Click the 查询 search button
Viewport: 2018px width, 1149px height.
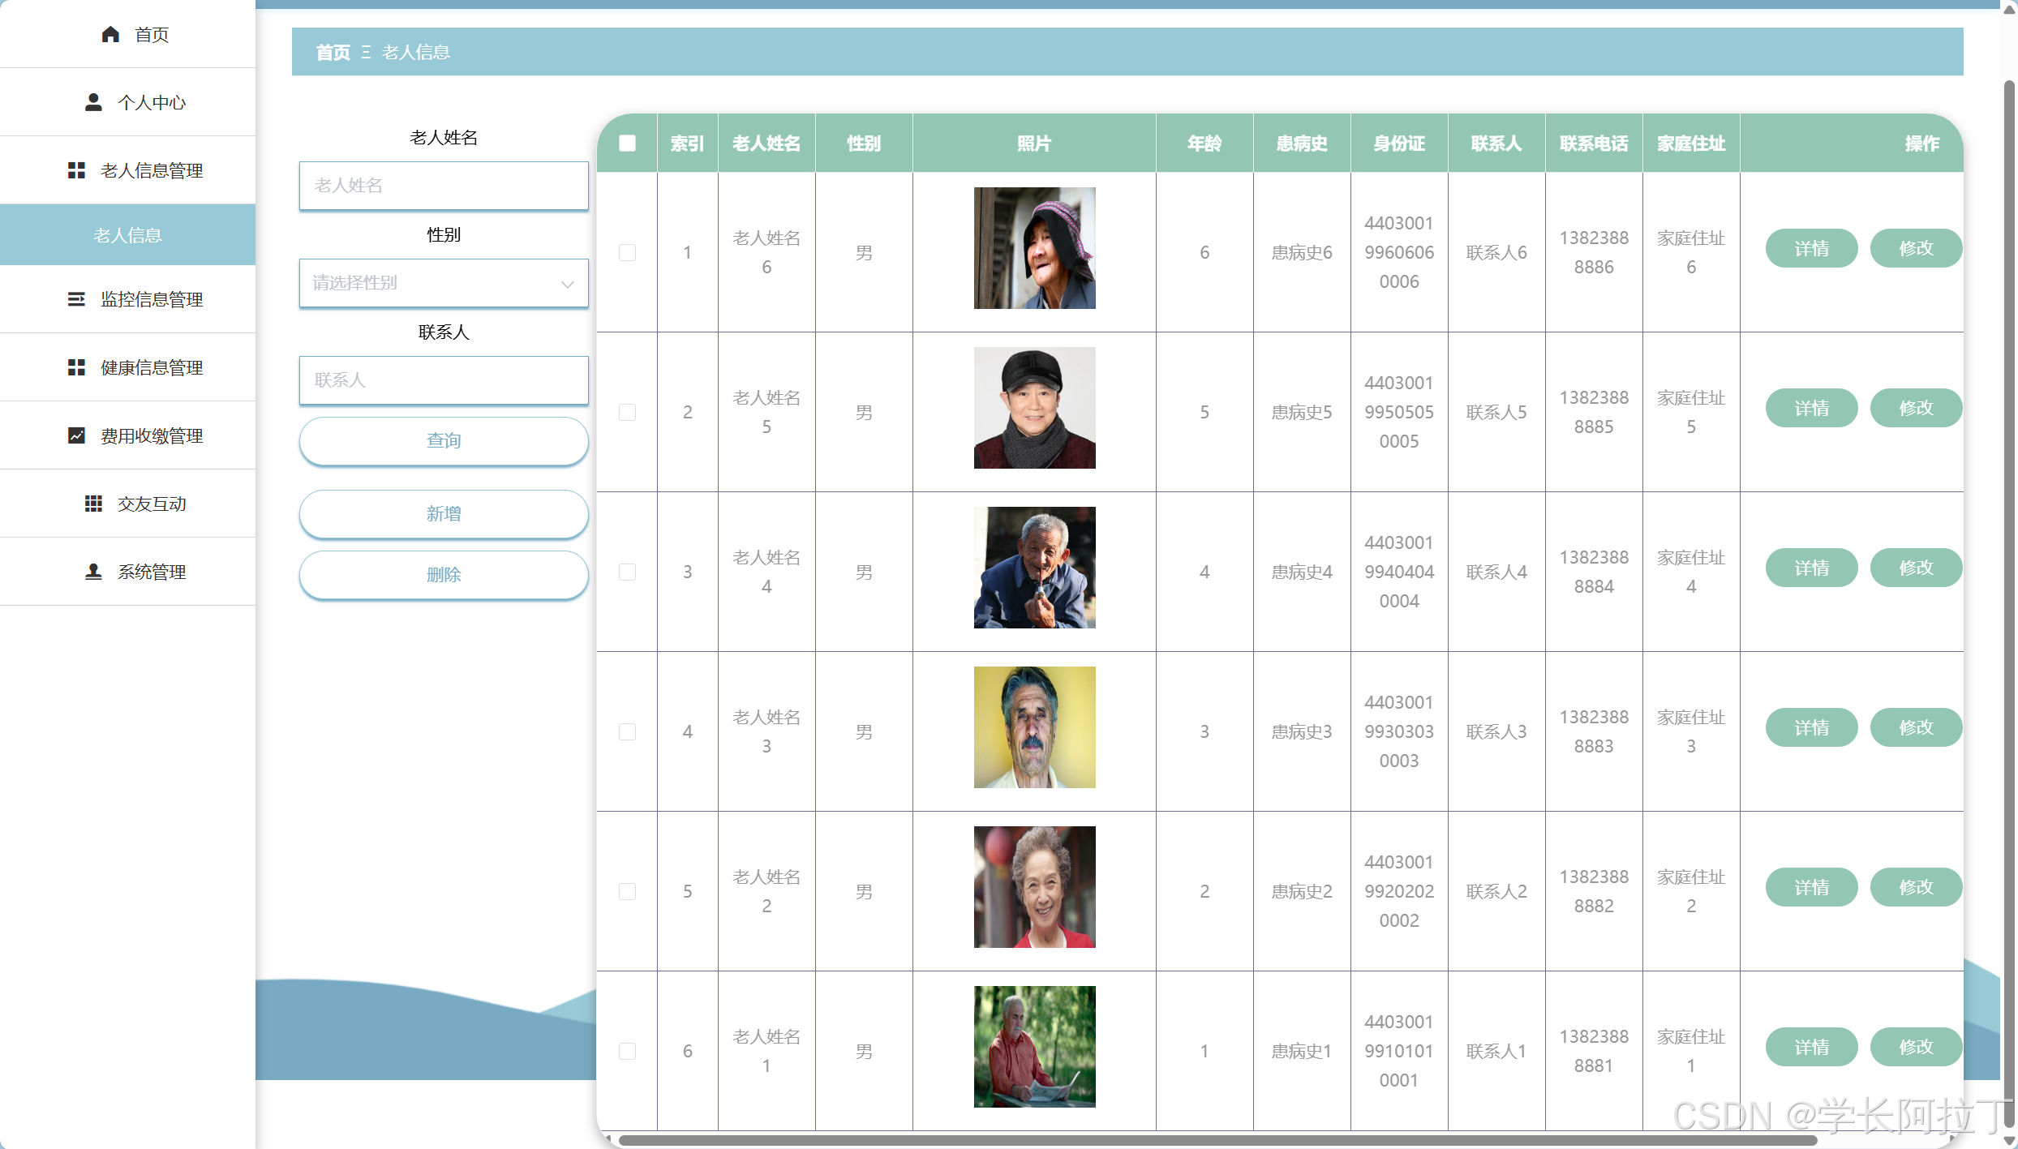(x=444, y=440)
